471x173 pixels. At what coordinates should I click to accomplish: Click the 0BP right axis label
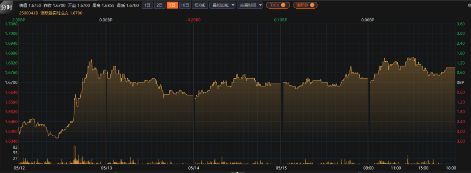coord(461,82)
